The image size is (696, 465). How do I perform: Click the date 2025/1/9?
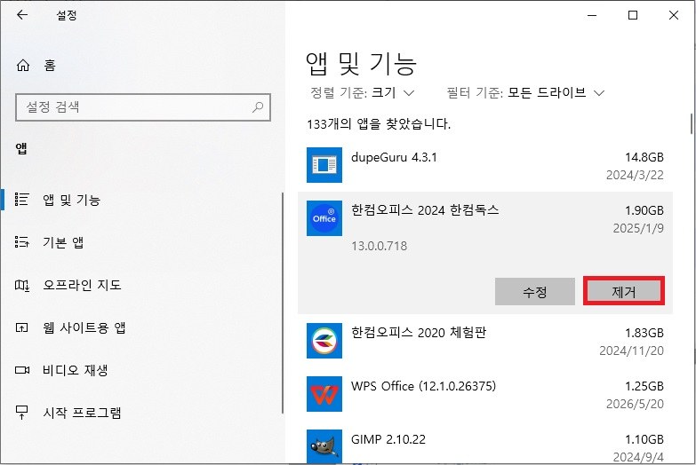[638, 228]
